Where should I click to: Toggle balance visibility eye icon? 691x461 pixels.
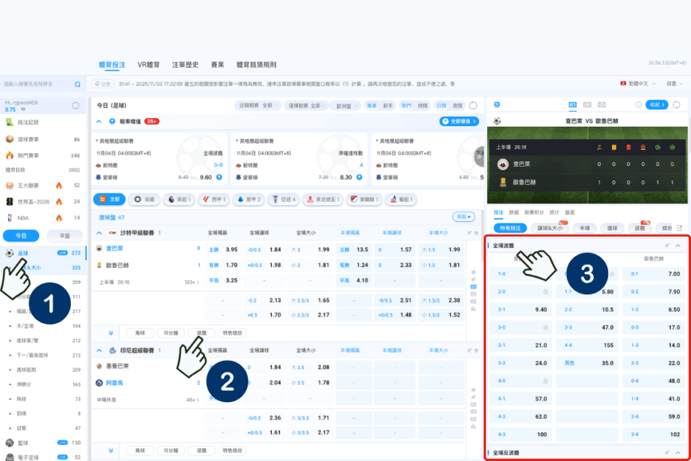click(23, 109)
